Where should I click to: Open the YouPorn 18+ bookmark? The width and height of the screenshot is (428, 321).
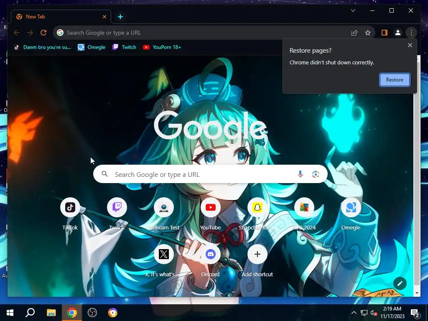point(162,47)
